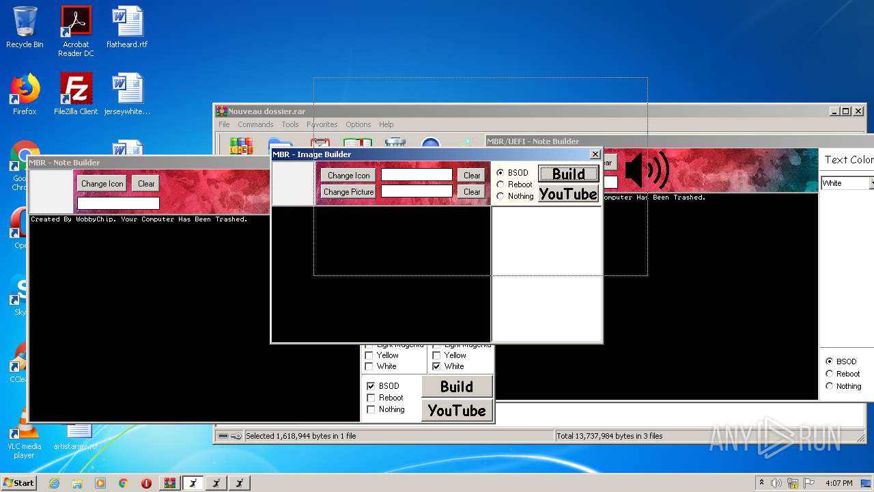Click Change Icon in MBR - Note Builder
The image size is (874, 492).
click(x=102, y=184)
